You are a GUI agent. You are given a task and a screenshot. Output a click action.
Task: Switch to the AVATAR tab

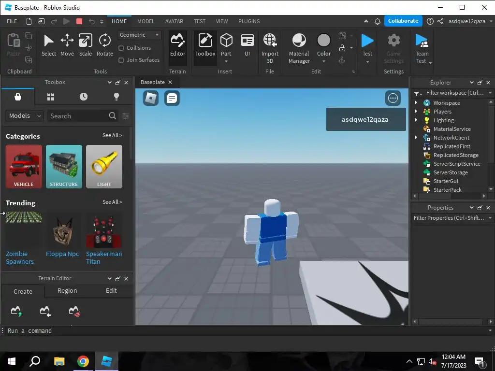click(x=174, y=21)
